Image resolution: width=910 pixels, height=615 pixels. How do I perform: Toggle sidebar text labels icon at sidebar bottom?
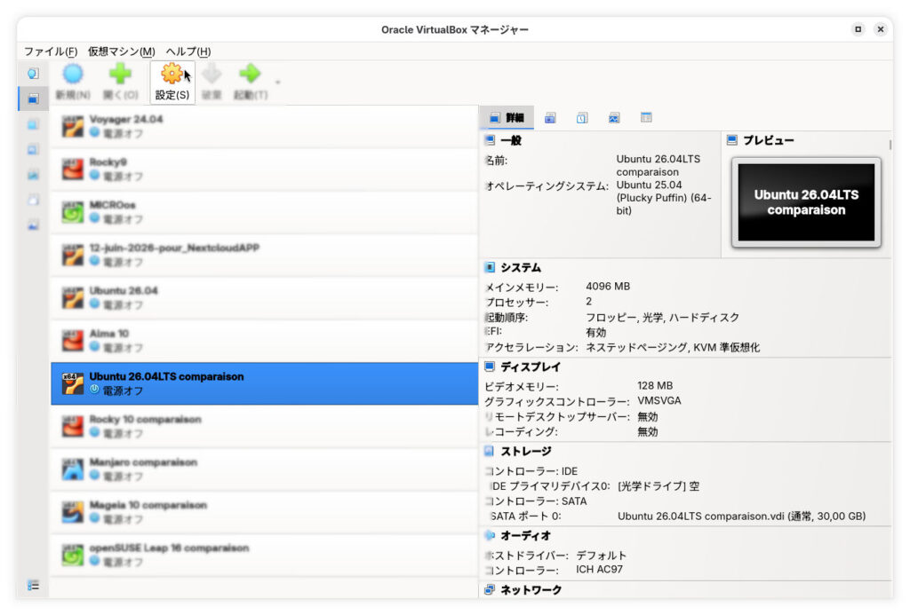pos(33,585)
